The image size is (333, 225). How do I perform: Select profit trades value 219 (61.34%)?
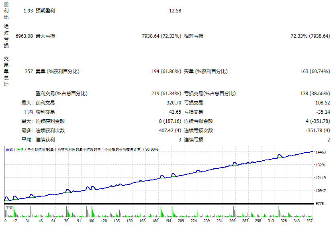click(x=166, y=94)
